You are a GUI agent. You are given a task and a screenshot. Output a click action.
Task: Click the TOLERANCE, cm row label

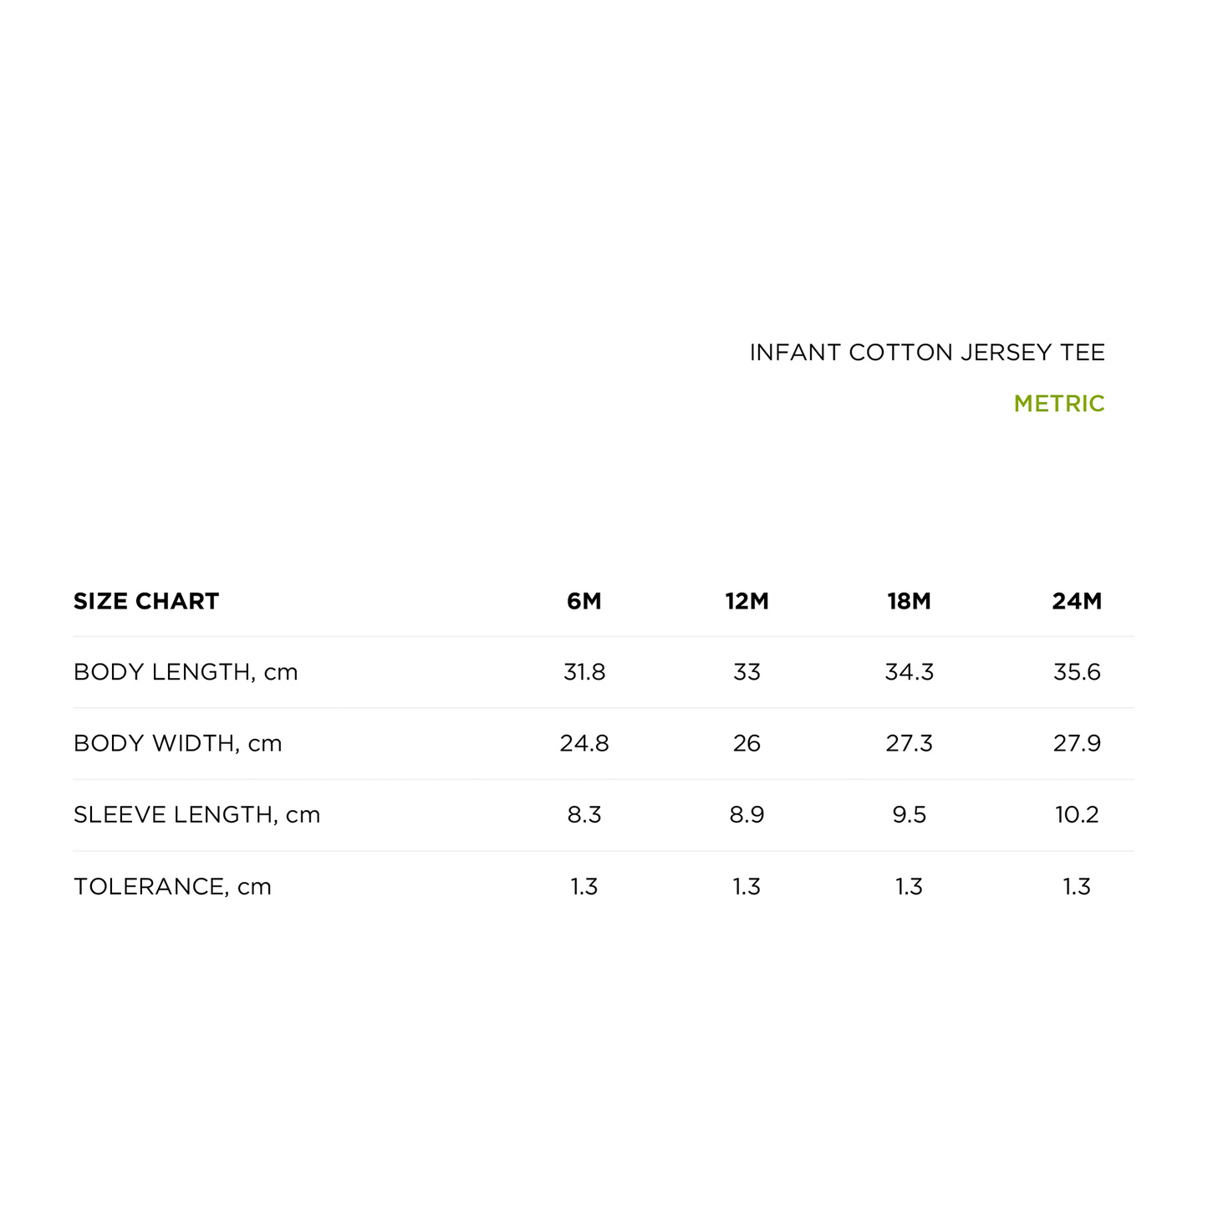click(x=172, y=886)
